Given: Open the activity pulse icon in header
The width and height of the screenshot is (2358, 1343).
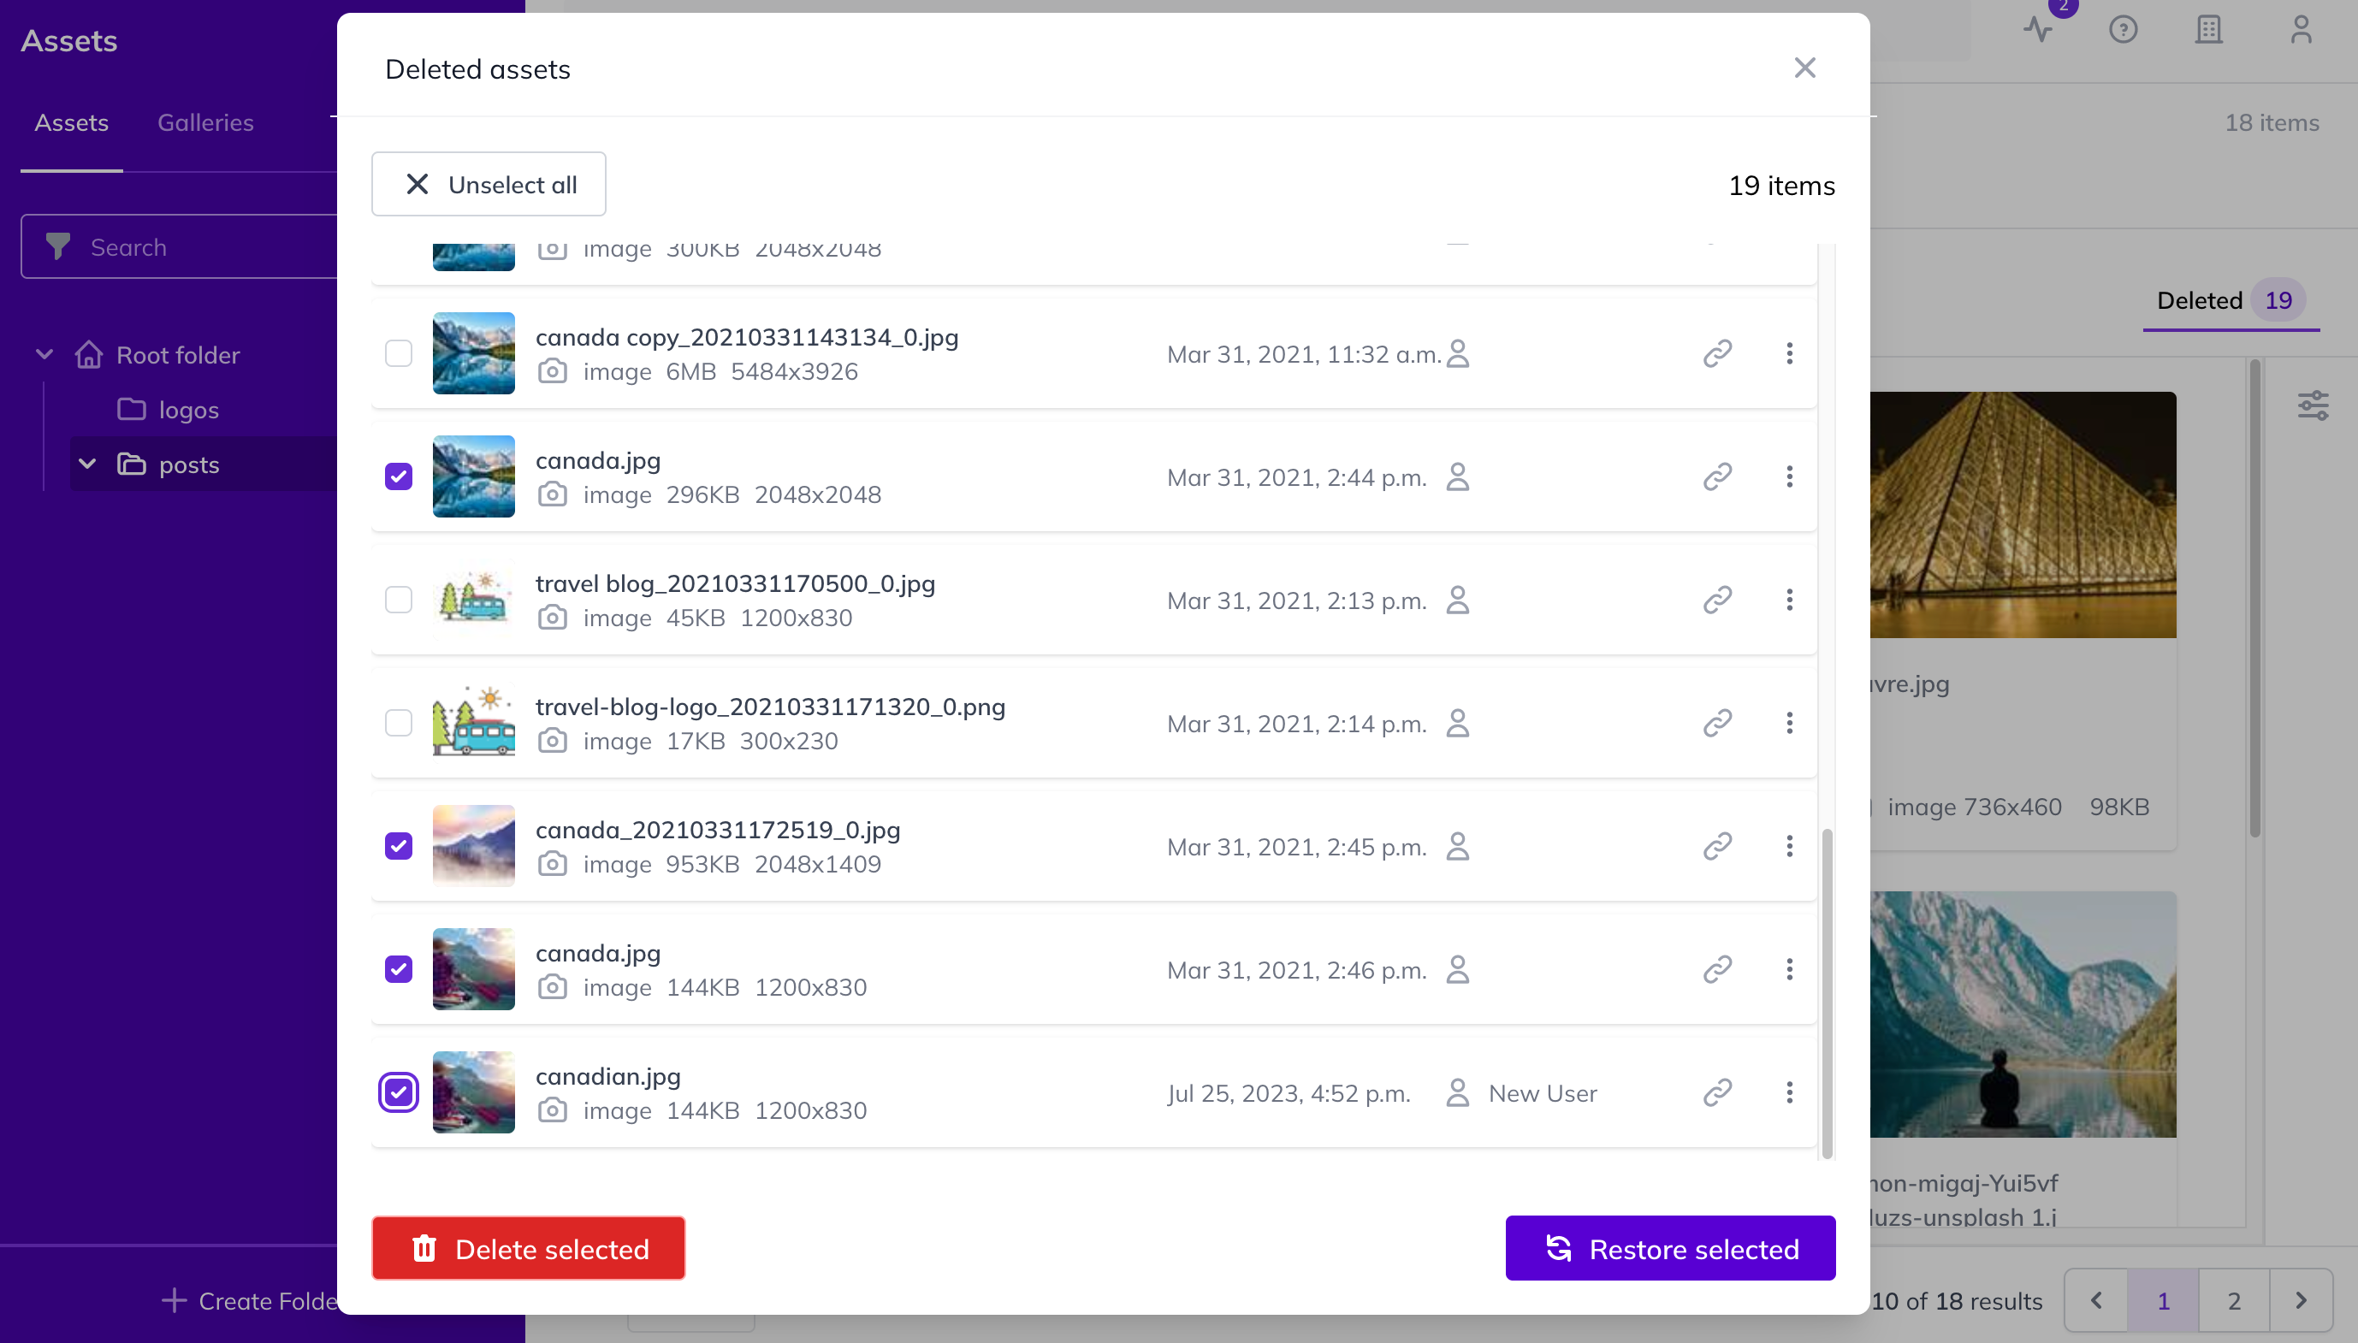Looking at the screenshot, I should (x=2039, y=30).
